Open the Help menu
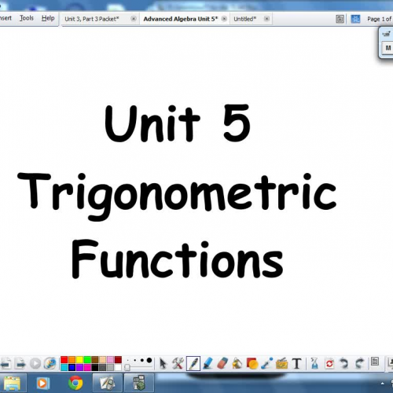The width and height of the screenshot is (393, 393). pyautogui.click(x=48, y=18)
